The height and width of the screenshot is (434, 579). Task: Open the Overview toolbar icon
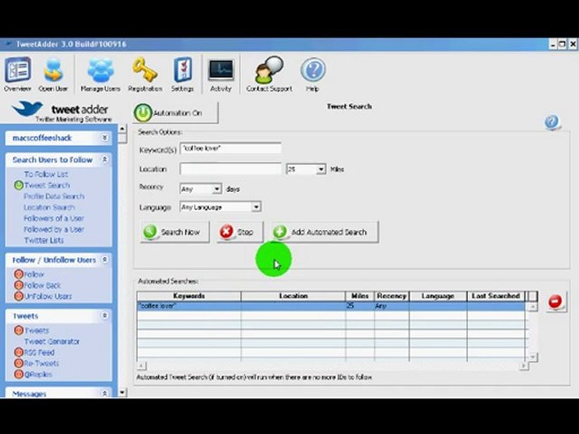pos(17,74)
